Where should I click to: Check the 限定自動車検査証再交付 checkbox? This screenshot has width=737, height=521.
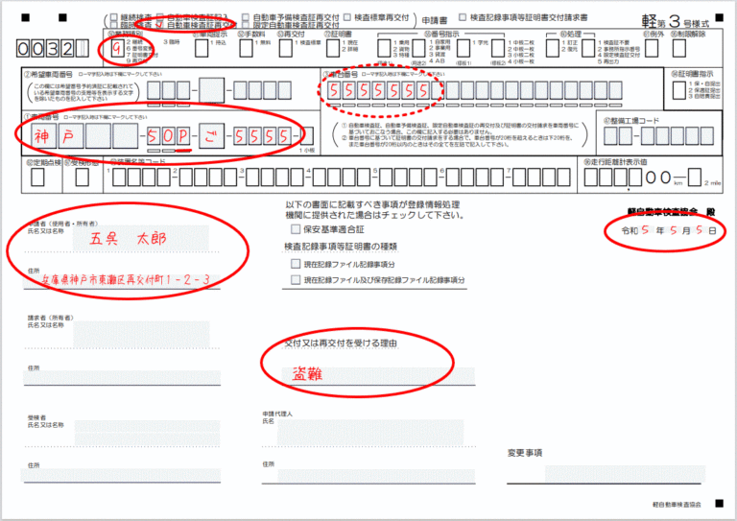246,25
